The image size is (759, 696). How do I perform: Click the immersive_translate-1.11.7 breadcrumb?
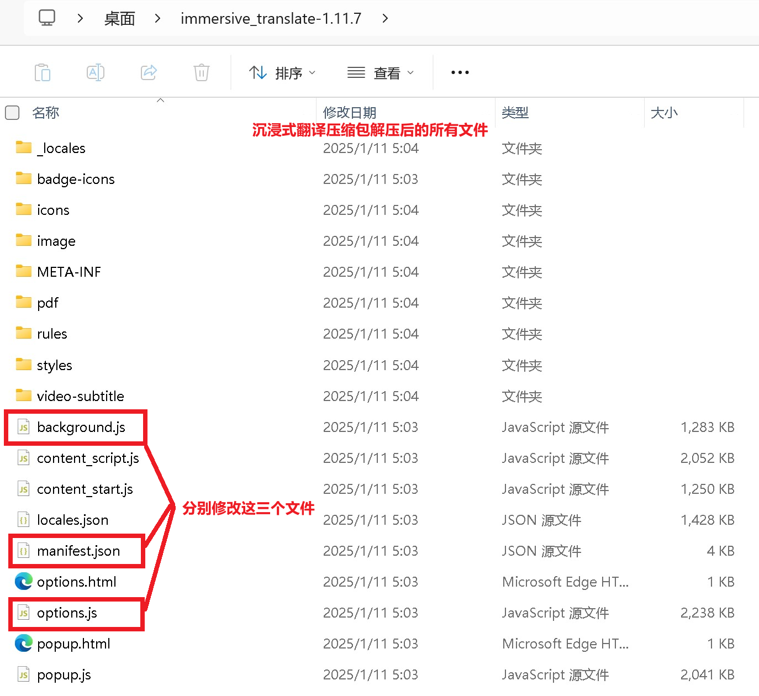pos(271,19)
